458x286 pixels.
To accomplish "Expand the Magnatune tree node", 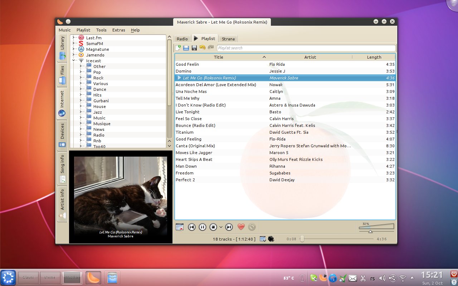I will pyautogui.click(x=73, y=49).
